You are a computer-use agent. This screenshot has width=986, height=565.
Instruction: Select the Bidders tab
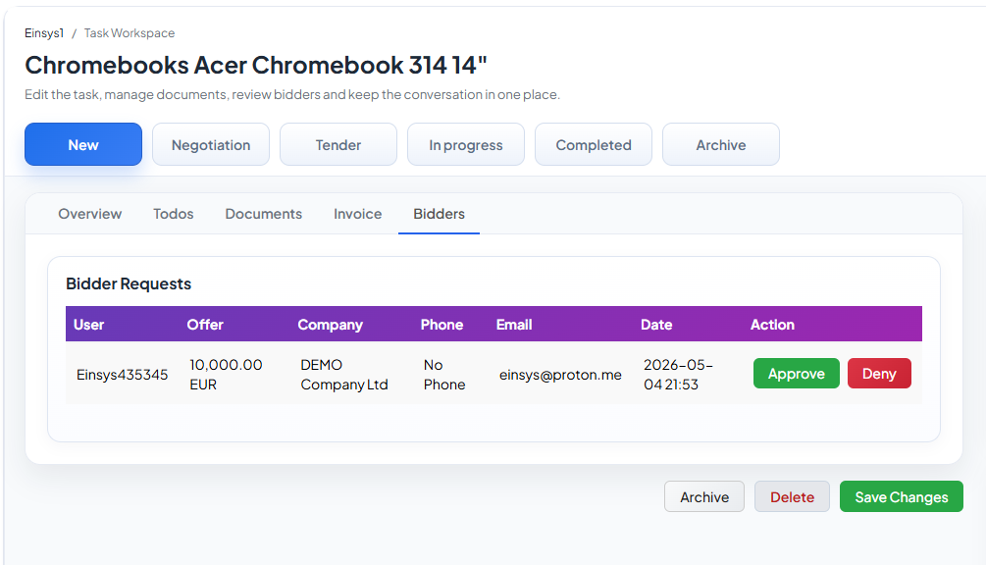click(x=439, y=214)
